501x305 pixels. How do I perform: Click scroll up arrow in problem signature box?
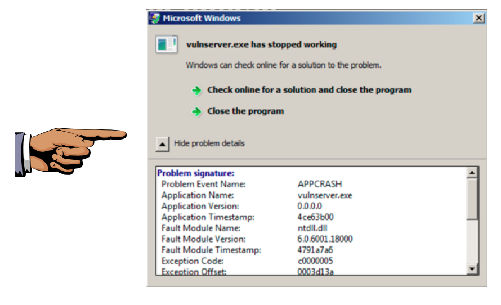point(472,173)
